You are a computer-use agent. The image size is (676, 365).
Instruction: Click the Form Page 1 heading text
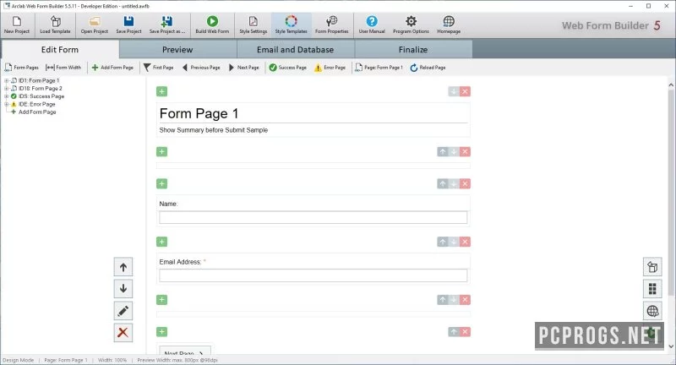pos(199,113)
